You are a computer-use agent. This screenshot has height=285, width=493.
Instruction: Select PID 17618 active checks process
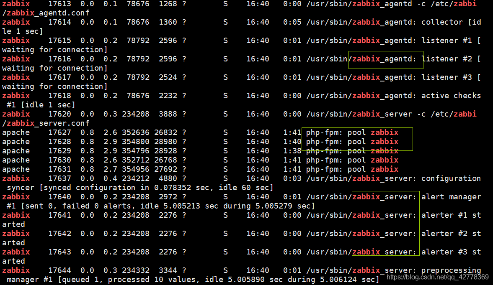(x=59, y=96)
